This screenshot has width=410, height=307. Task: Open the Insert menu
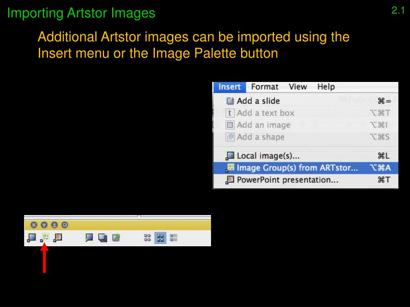click(229, 87)
